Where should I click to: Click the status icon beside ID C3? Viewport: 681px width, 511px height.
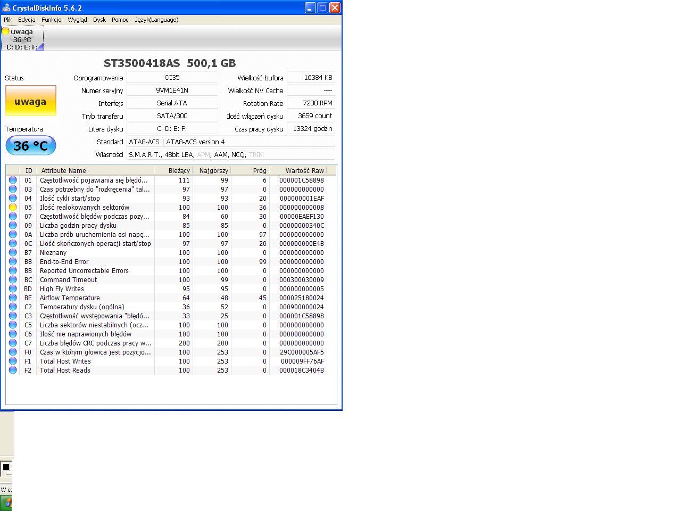pos(13,316)
